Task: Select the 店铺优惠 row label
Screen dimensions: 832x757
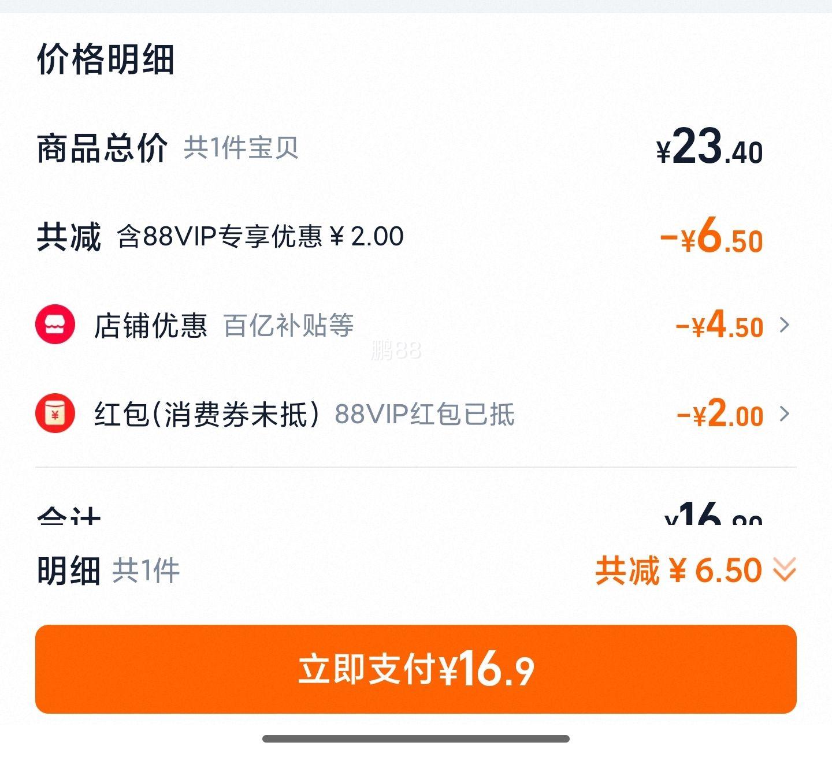Action: [151, 326]
